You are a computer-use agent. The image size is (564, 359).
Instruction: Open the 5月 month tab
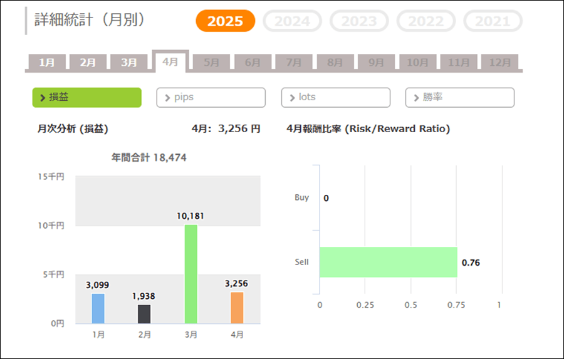click(212, 62)
